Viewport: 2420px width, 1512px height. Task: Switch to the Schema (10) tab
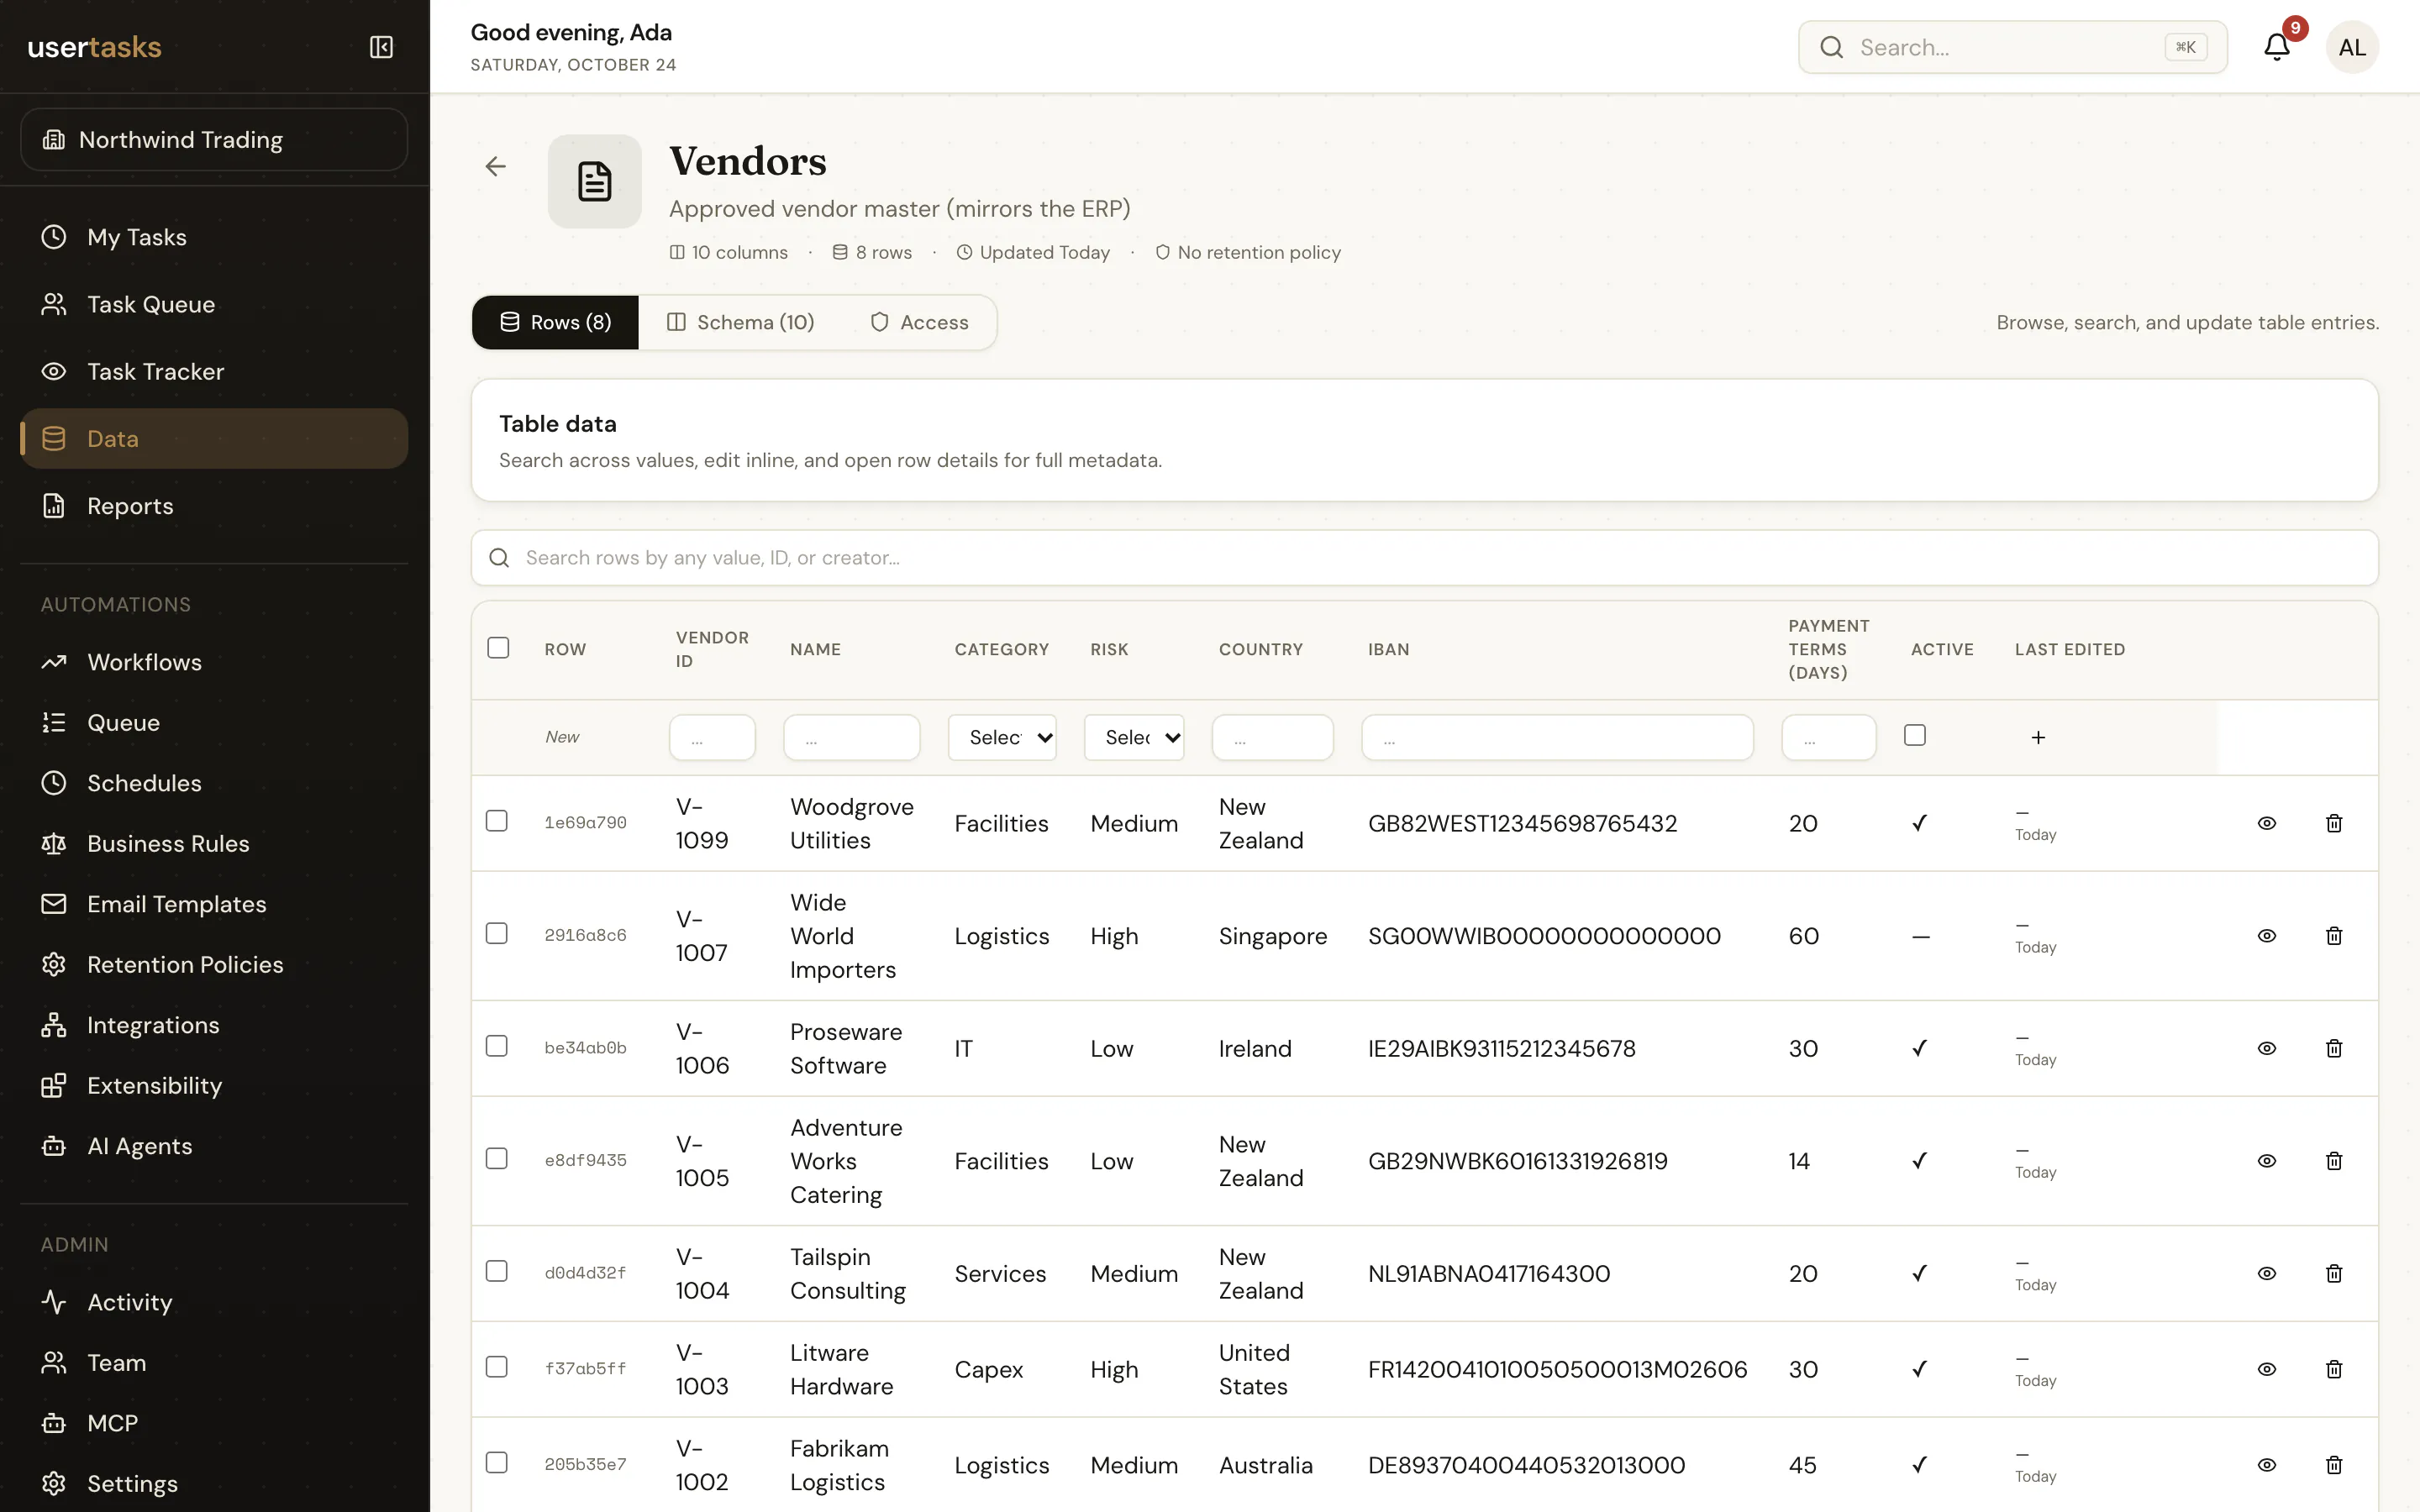point(741,322)
